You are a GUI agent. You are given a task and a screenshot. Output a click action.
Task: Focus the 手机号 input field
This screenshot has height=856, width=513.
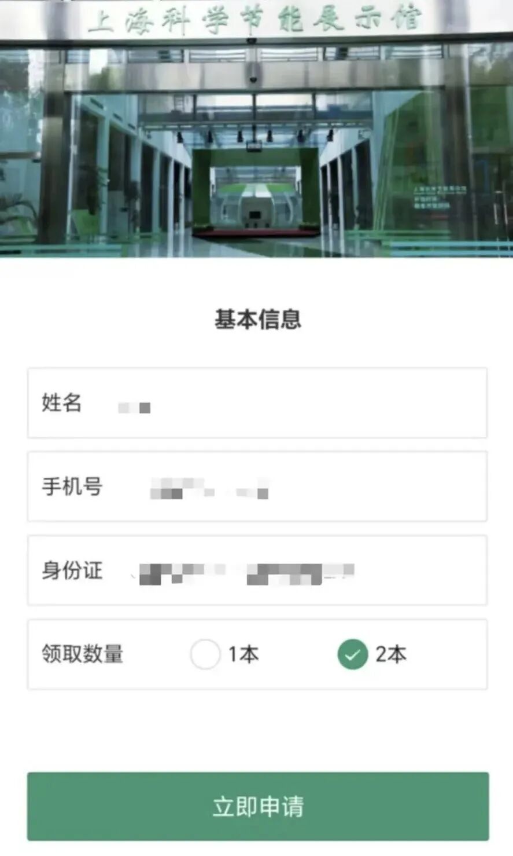257,486
